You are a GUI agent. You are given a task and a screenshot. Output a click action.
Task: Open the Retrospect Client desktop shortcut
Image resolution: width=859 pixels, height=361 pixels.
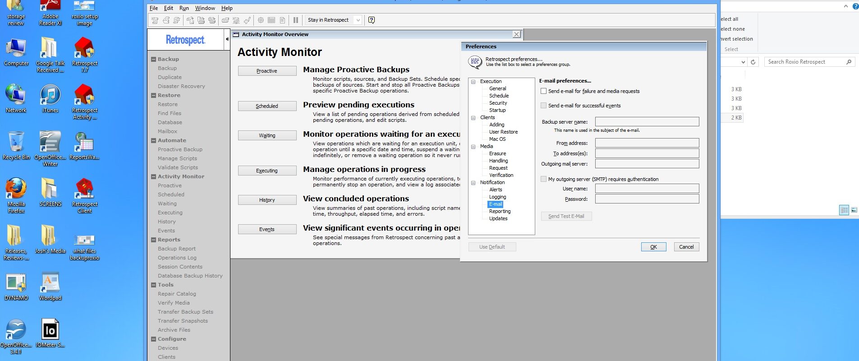pyautogui.click(x=84, y=195)
